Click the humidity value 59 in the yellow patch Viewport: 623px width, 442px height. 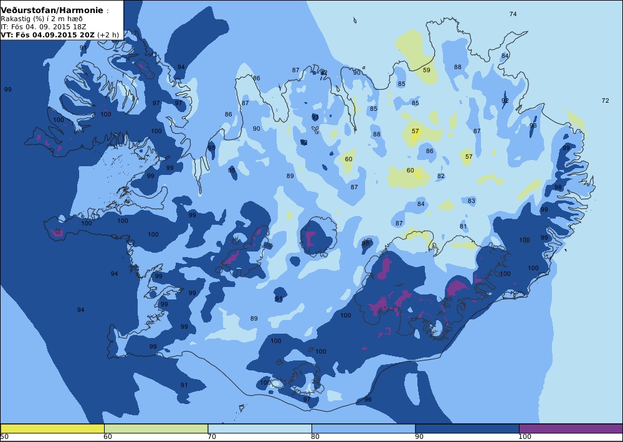(x=426, y=70)
